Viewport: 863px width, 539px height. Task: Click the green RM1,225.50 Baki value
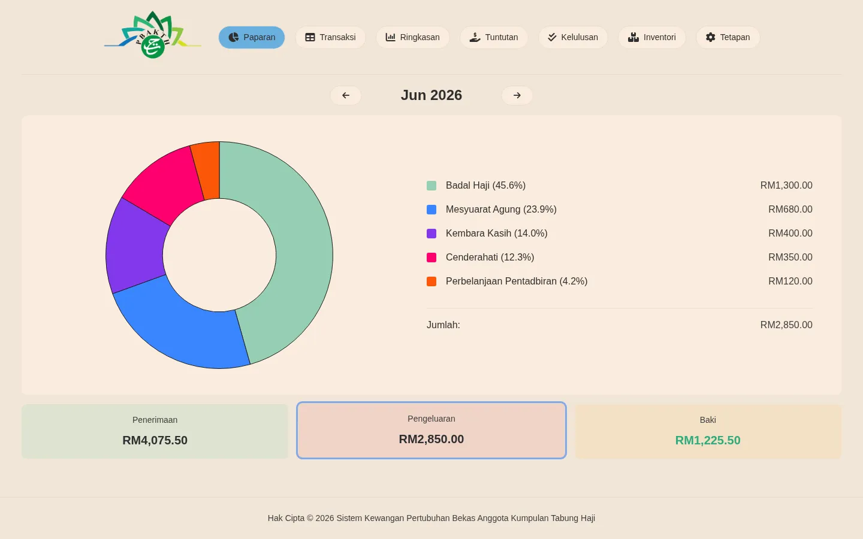(x=708, y=440)
